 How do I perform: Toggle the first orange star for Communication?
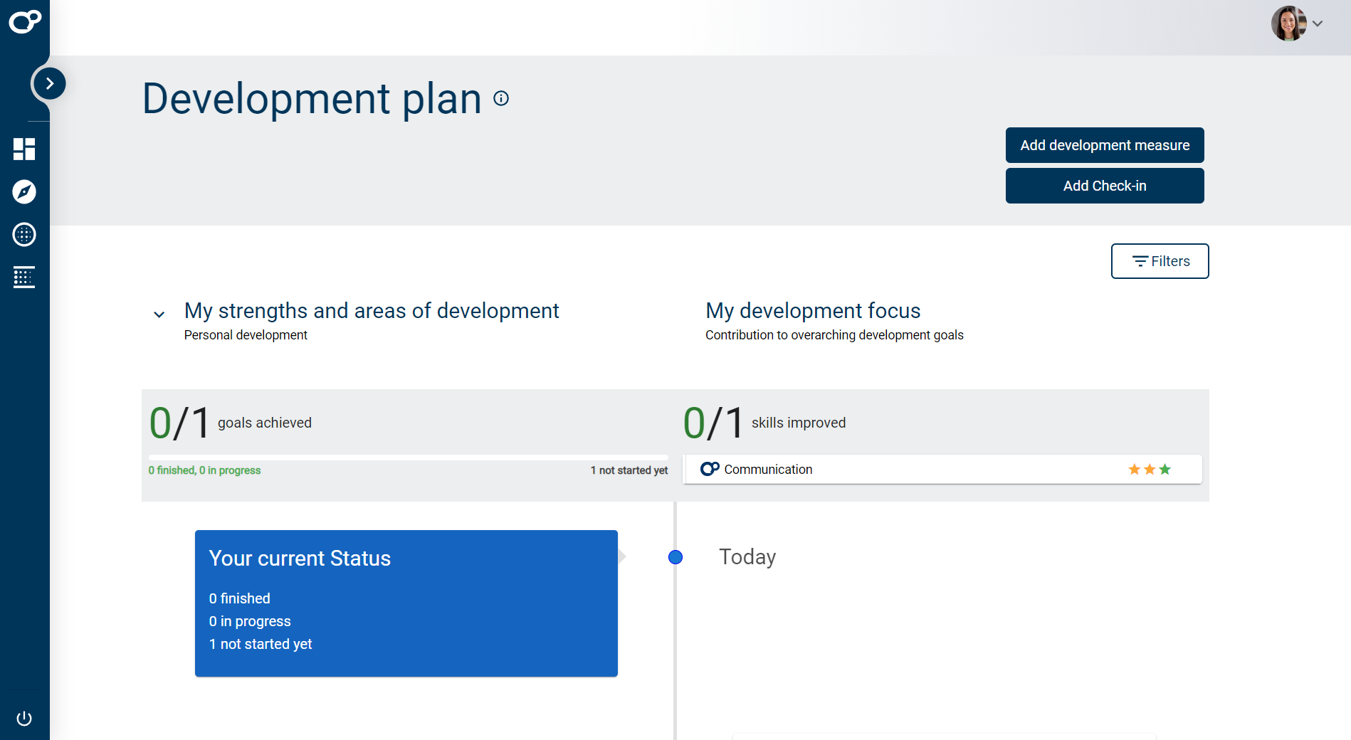(1133, 469)
